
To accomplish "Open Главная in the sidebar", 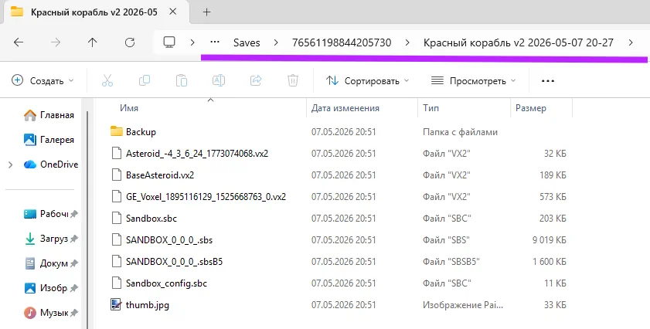I will tap(49, 115).
